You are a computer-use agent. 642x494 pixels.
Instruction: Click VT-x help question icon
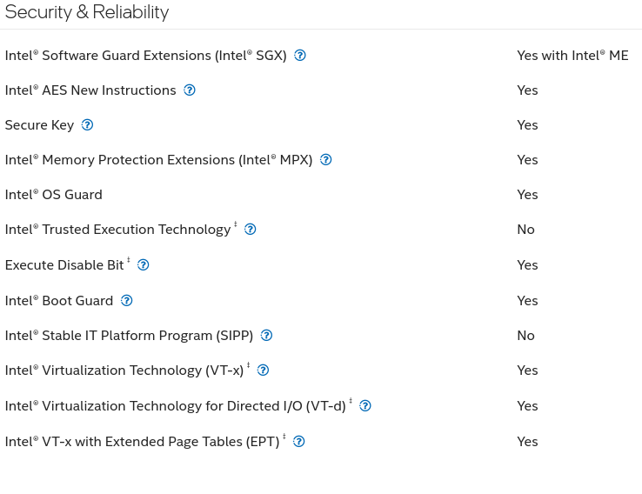[263, 370]
